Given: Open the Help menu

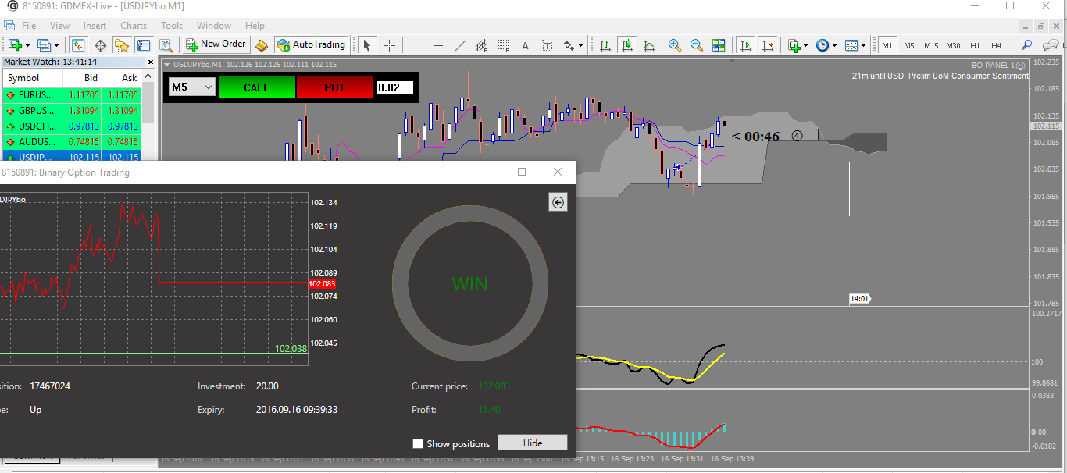Looking at the screenshot, I should point(255,26).
